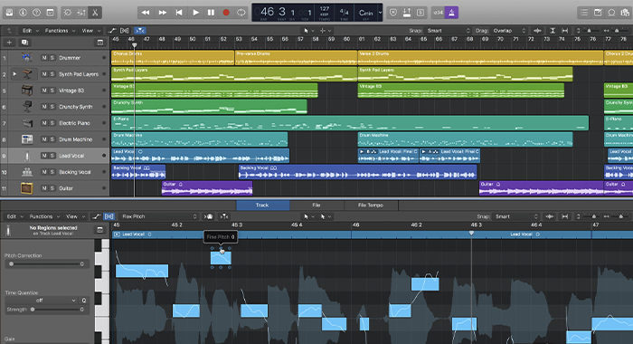Switch to the File tab
Image resolution: width=633 pixels, height=344 pixels.
316,205
